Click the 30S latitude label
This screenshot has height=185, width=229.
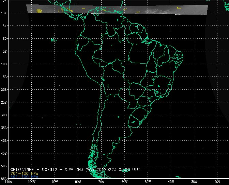(x=4, y=115)
